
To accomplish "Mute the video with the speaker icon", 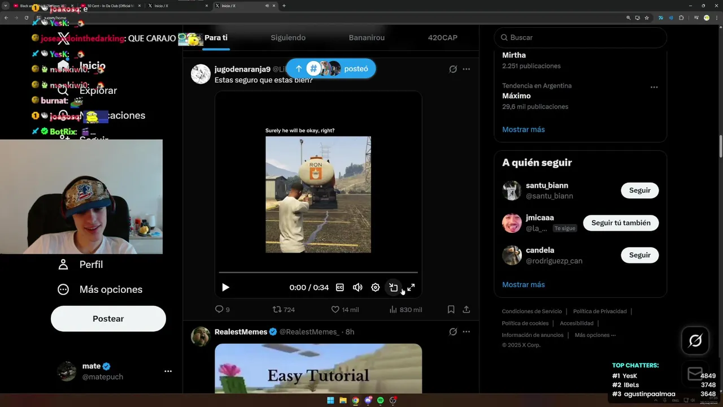I will click(x=358, y=287).
